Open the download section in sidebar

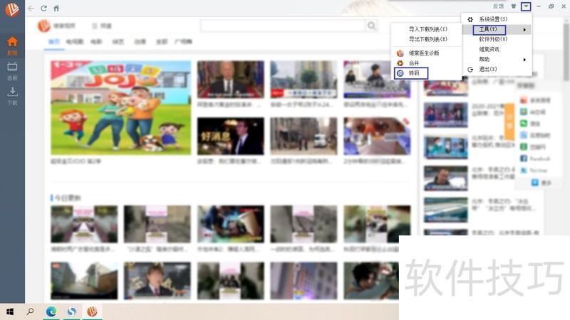pyautogui.click(x=12, y=94)
